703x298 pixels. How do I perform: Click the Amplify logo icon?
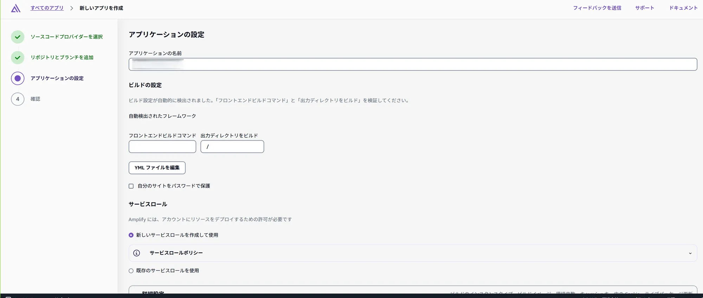click(15, 8)
